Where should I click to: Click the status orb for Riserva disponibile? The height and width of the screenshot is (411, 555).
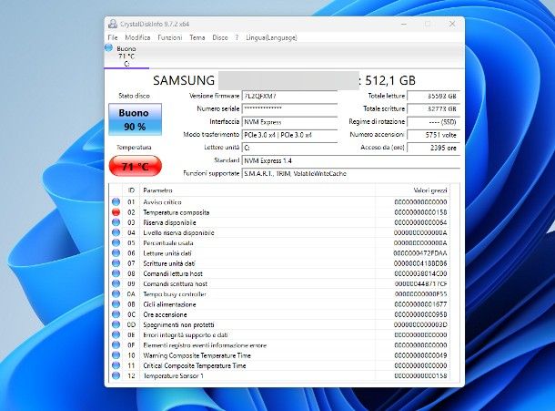[x=116, y=222]
